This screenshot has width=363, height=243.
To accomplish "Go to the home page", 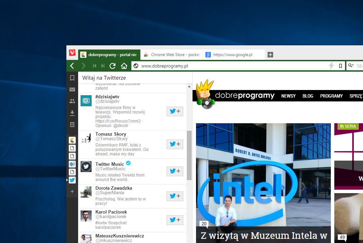I will (124, 66).
